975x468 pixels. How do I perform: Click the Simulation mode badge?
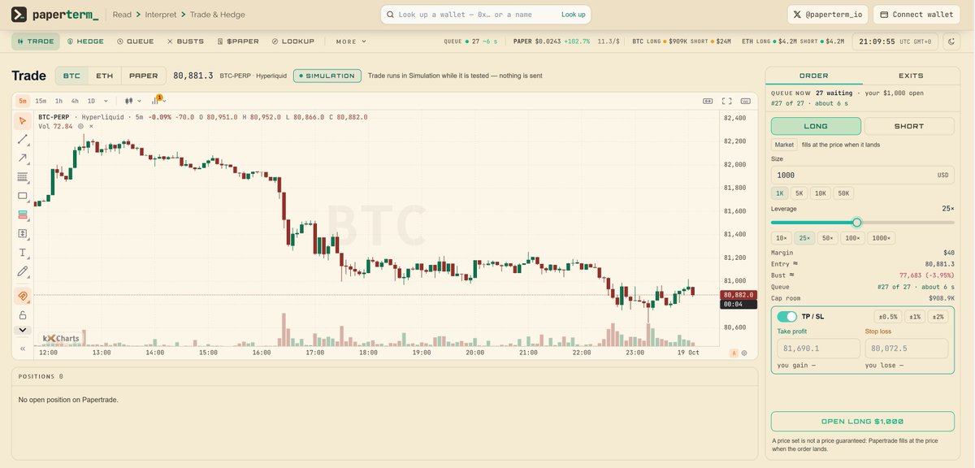(327, 76)
